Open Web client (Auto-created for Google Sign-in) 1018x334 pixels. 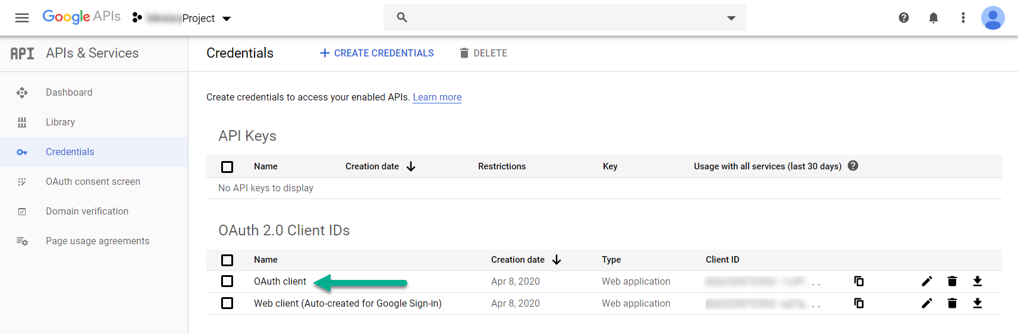(348, 304)
